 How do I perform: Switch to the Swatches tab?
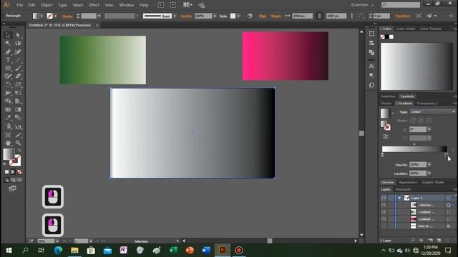click(388, 96)
